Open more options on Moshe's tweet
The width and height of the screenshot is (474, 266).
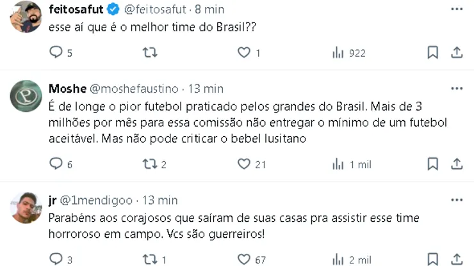456,88
